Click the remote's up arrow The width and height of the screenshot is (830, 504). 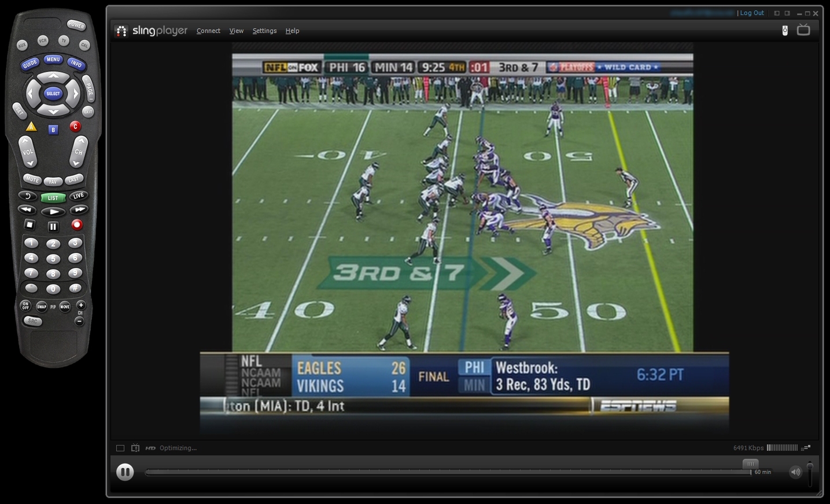[53, 76]
